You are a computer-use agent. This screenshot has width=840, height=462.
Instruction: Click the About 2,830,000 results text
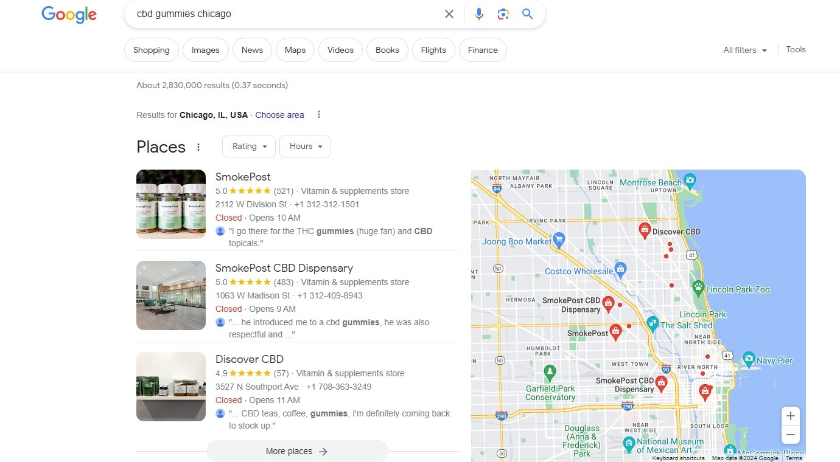click(212, 85)
